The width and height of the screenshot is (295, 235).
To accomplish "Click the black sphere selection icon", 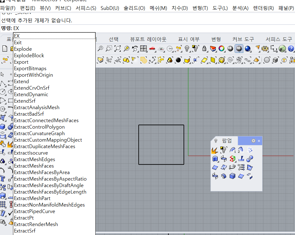I will pos(178,60).
